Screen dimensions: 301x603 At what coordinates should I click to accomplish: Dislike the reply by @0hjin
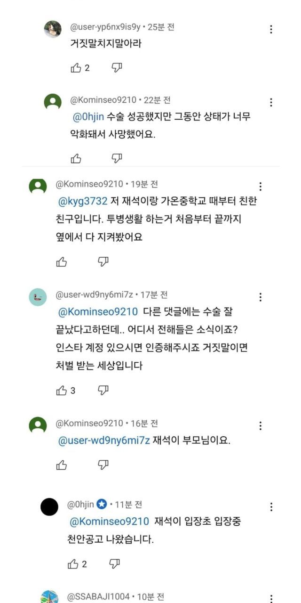coord(114,563)
